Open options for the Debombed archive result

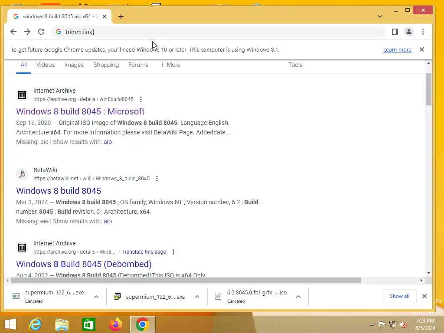[173, 252]
